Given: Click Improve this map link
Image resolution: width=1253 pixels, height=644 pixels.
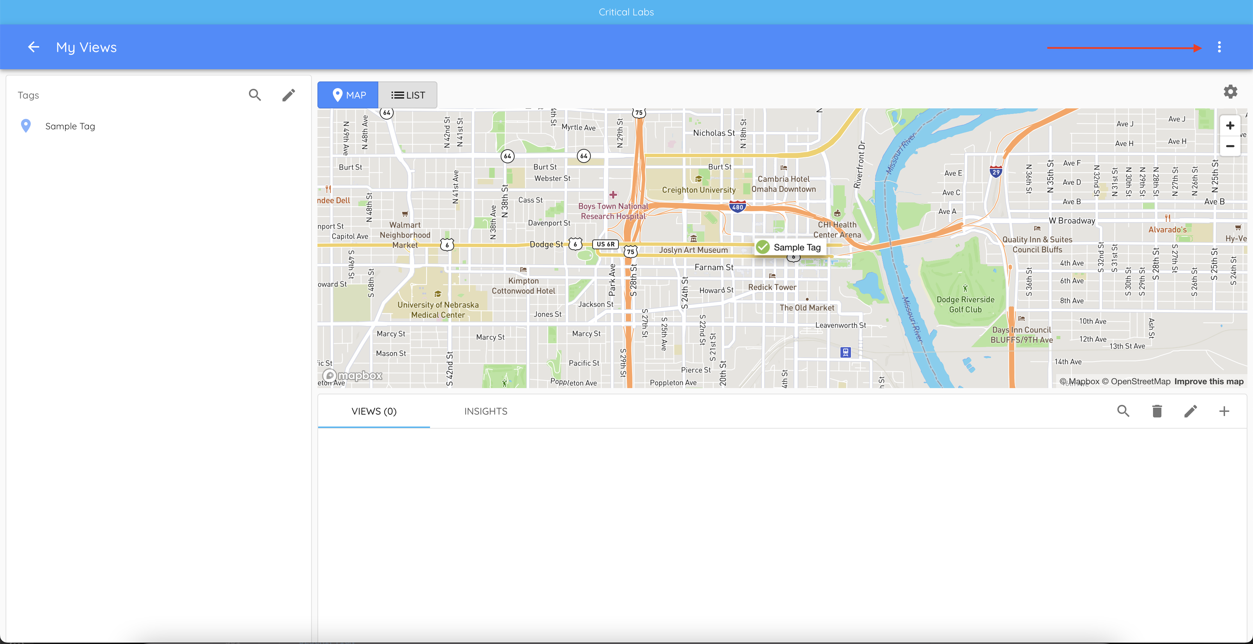Looking at the screenshot, I should pos(1209,381).
